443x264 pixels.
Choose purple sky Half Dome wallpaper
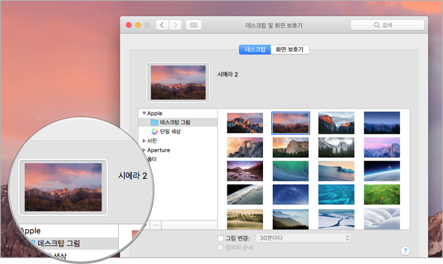point(382,148)
